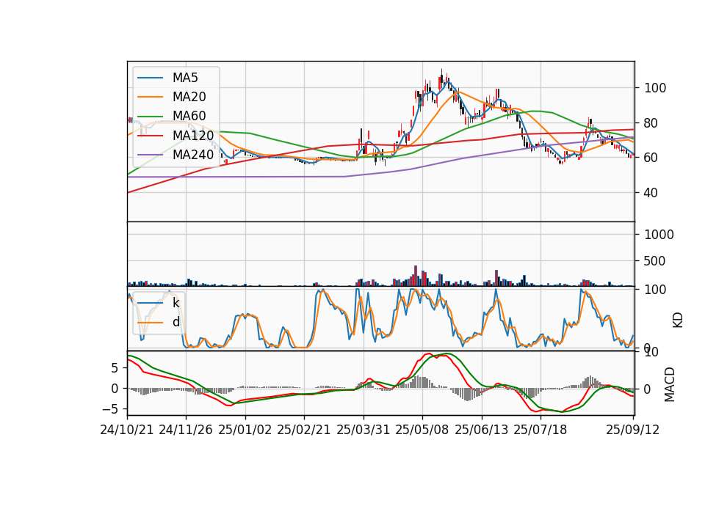
Task: Click the MA5 legend label
Action: (185, 78)
